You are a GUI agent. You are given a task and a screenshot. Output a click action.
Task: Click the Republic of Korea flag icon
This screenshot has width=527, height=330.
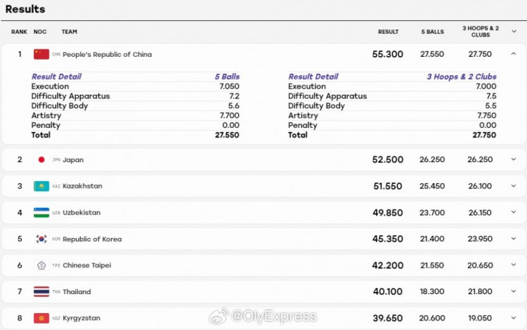(41, 239)
